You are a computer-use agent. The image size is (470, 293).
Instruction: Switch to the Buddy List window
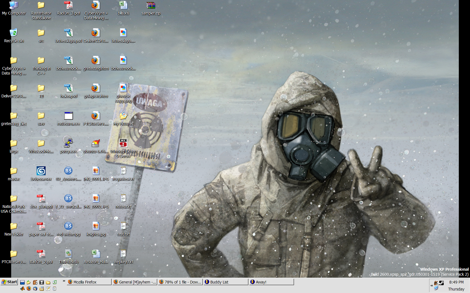226,282
